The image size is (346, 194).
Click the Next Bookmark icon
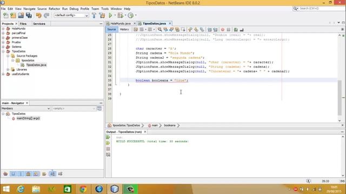pos(196,30)
